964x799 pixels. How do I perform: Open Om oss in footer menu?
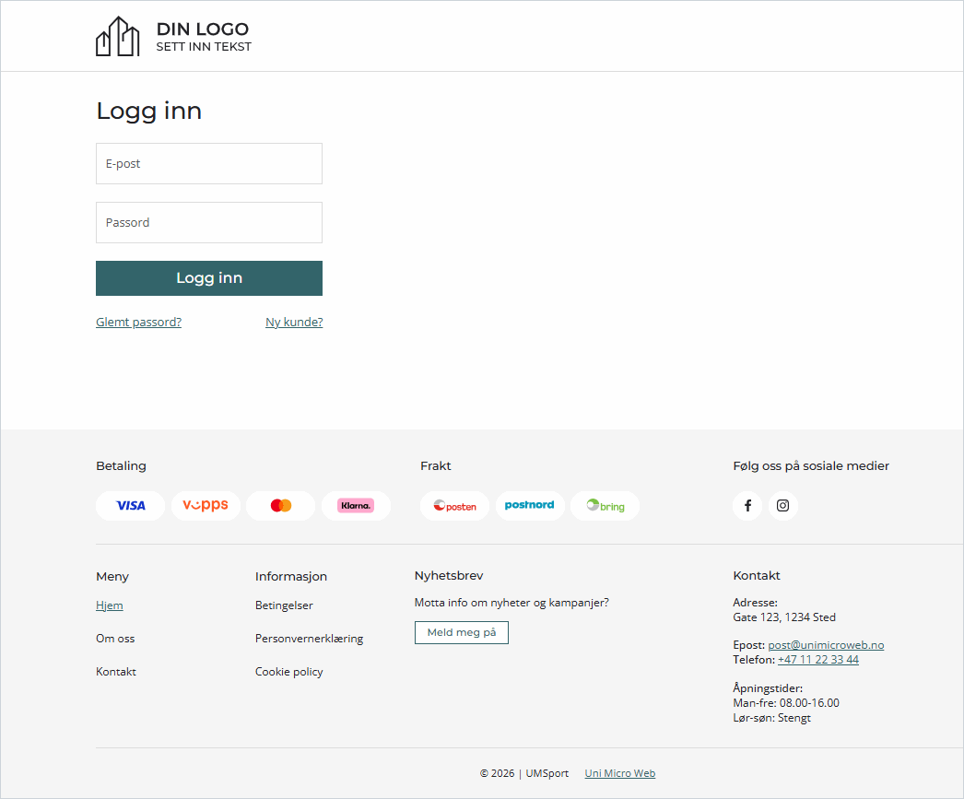tap(115, 639)
